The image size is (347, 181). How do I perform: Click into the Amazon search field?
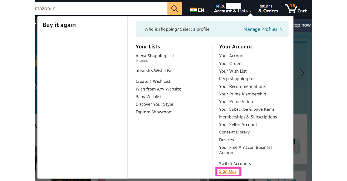tap(101, 9)
